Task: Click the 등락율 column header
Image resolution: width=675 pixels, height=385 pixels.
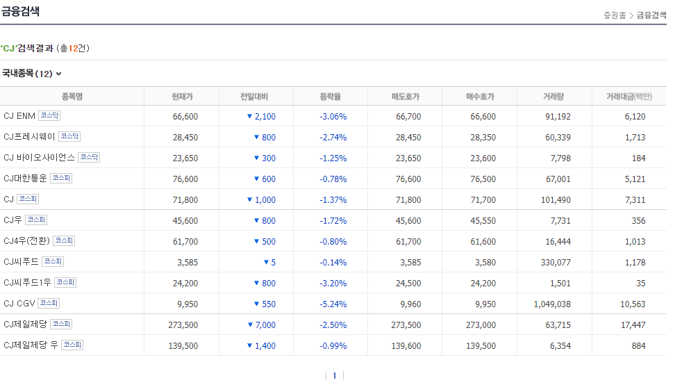Action: [330, 97]
